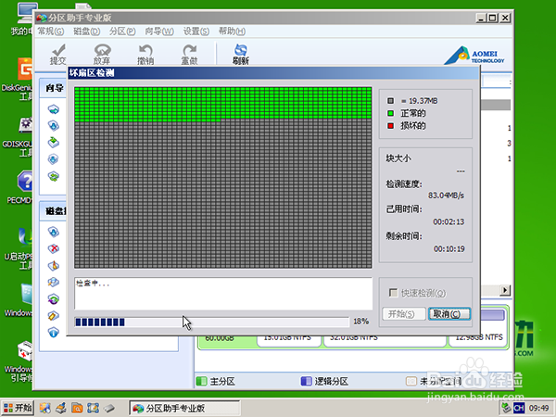This screenshot has width=556, height=417.
Task: Click the = 19.37MB block size legend
Action: pyautogui.click(x=420, y=101)
